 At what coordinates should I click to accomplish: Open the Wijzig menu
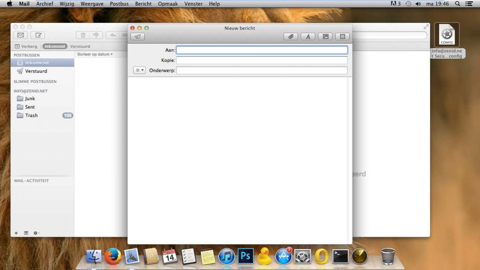click(67, 4)
